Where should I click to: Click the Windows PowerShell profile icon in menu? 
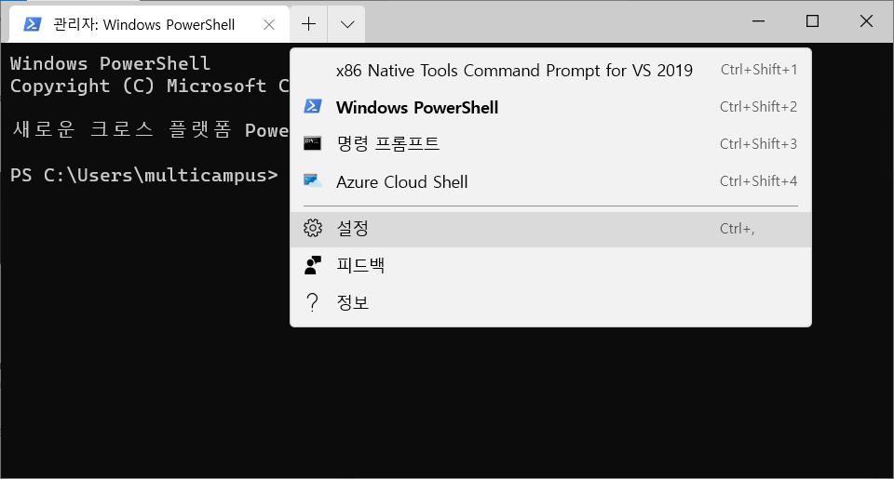tap(313, 107)
